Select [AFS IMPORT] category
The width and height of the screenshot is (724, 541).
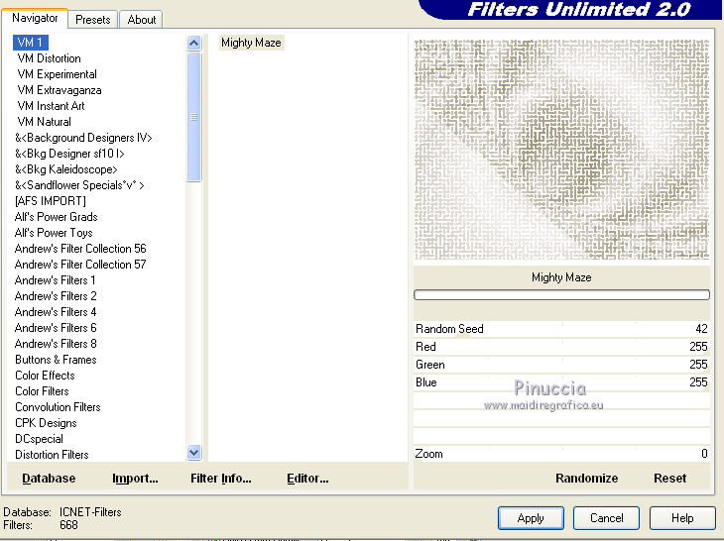(50, 201)
